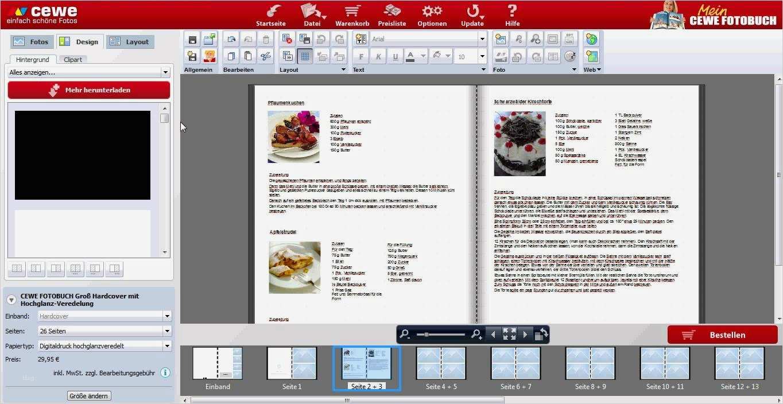The height and width of the screenshot is (404, 783).
Task: Select the Seite 4 + 5 thumbnail
Action: 441,363
